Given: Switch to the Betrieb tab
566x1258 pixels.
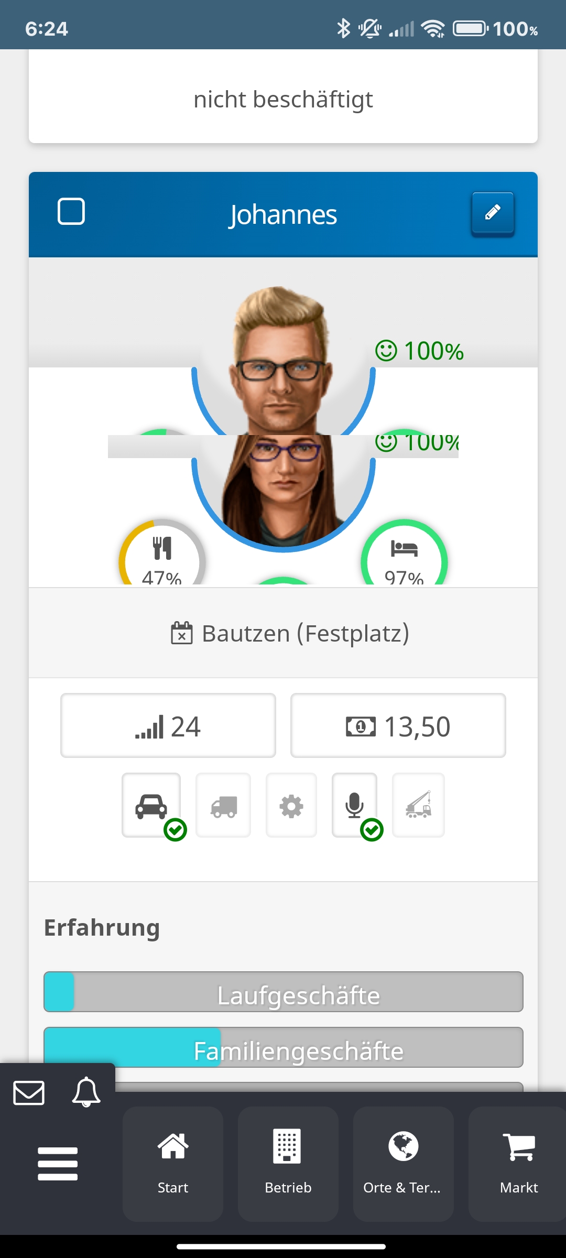Looking at the screenshot, I should coord(288,1164).
